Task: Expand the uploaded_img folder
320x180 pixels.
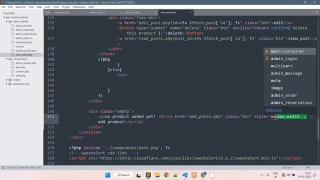Action: point(6,84)
